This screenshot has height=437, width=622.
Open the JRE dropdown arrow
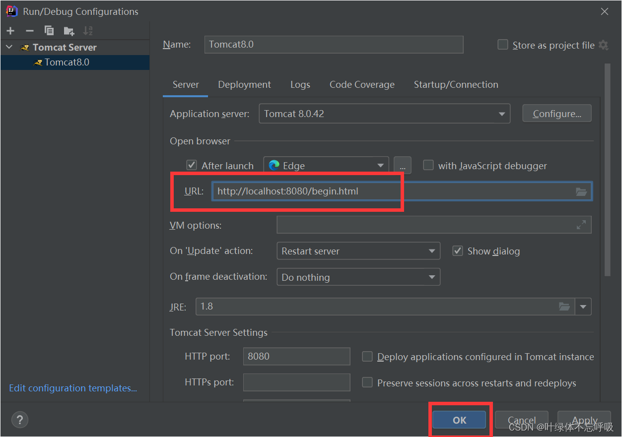[583, 307]
